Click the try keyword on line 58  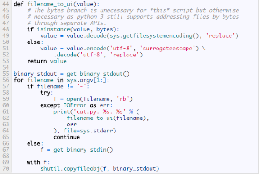(45, 93)
